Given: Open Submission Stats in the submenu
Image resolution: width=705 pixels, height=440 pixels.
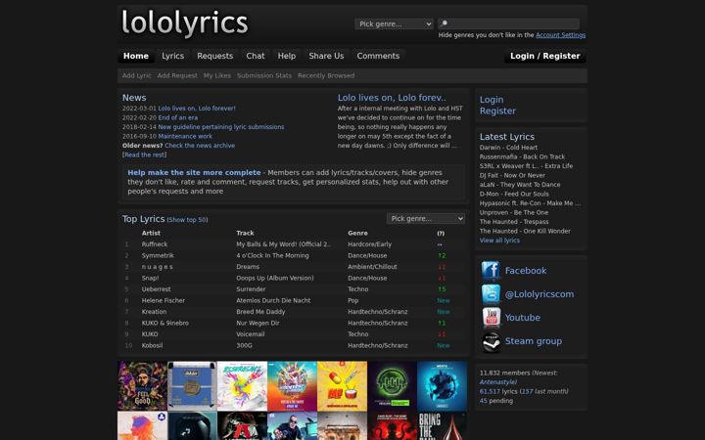Looking at the screenshot, I should 264,75.
